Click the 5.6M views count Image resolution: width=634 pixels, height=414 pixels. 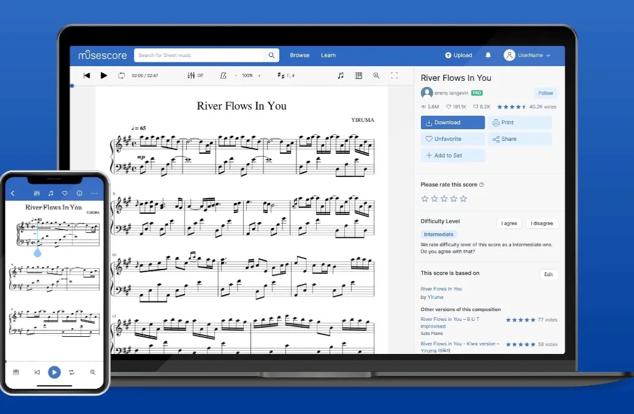tap(430, 107)
